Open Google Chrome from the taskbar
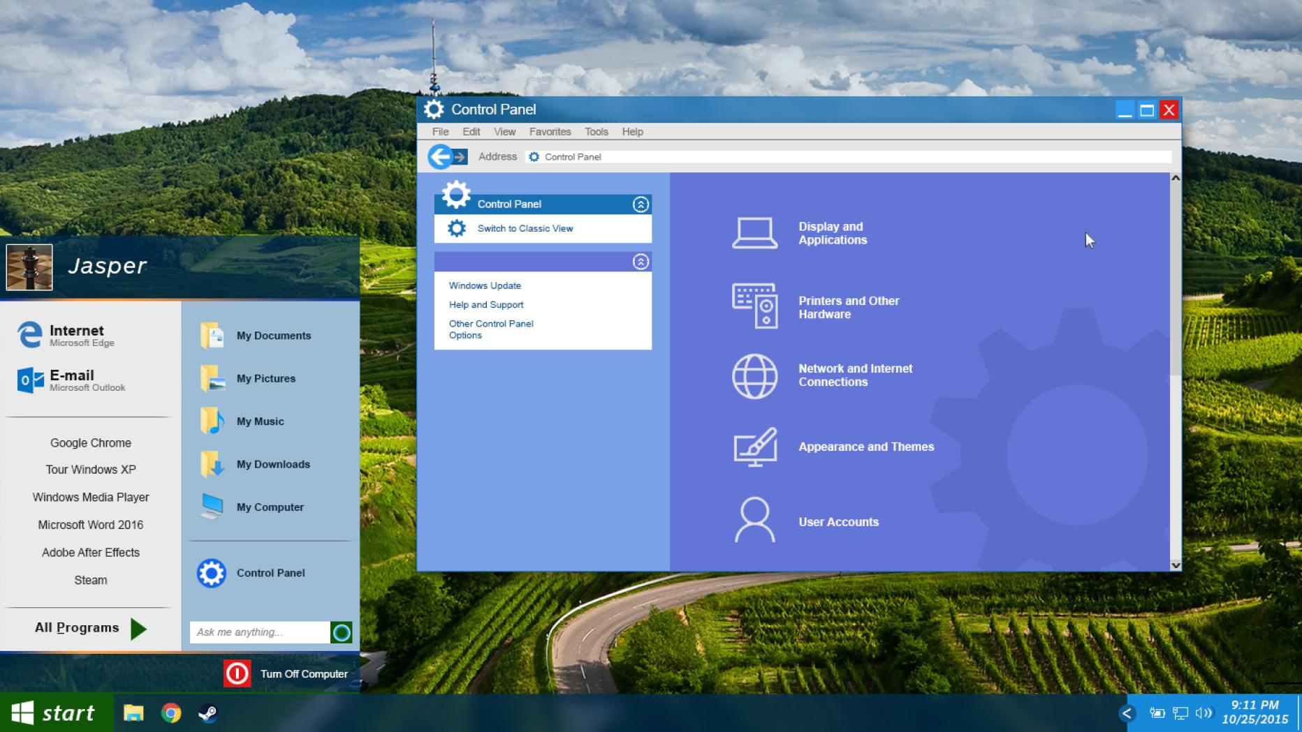Screen dimensions: 1302x732 pos(170,713)
